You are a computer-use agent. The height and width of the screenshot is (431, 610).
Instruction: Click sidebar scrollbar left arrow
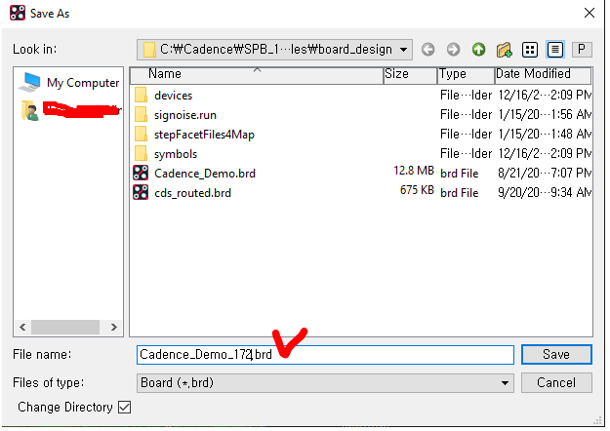point(22,328)
